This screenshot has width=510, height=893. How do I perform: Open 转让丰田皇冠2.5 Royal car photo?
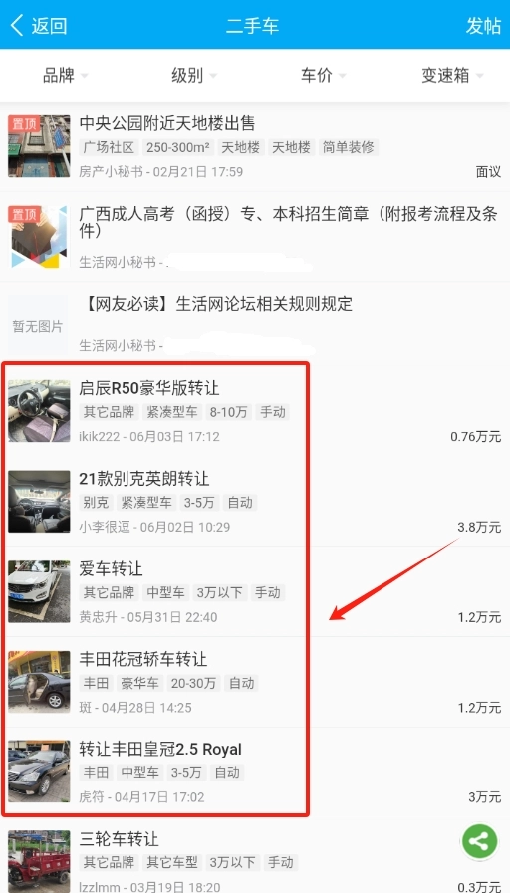pyautogui.click(x=39, y=772)
